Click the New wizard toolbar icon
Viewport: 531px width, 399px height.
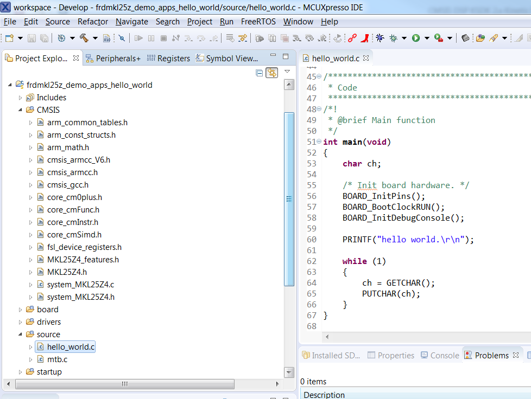pyautogui.click(x=9, y=38)
